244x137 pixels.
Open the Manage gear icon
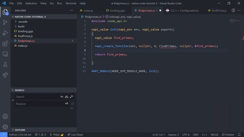(x=5, y=127)
